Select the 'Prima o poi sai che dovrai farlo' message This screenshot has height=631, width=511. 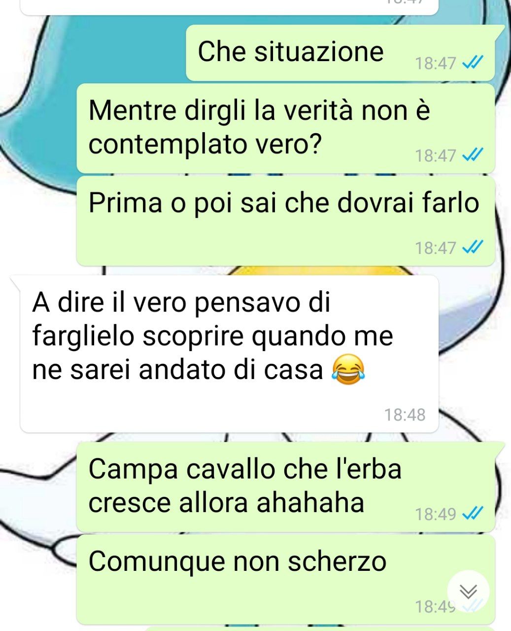(285, 220)
